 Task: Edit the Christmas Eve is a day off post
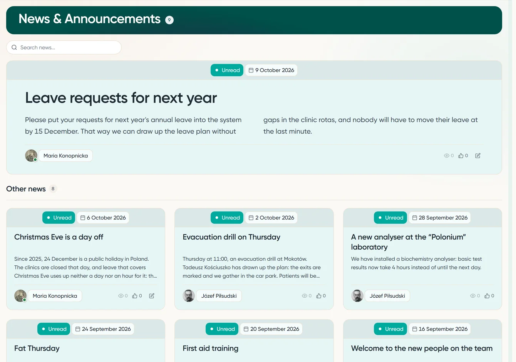pyautogui.click(x=152, y=296)
